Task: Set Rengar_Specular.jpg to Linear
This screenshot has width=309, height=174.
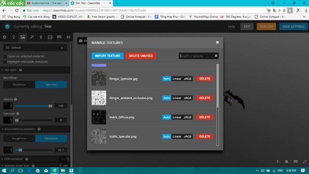Action: click(177, 79)
